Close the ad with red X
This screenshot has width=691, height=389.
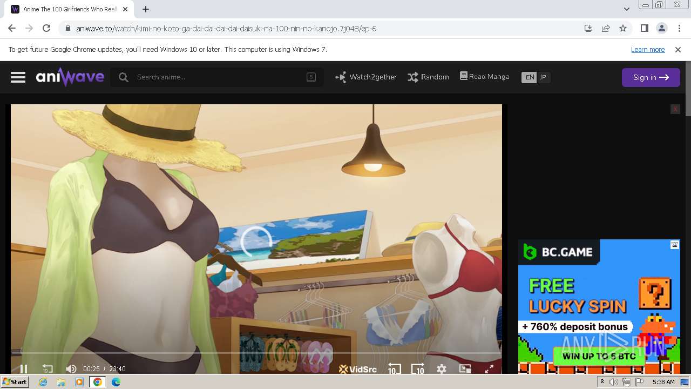675,109
